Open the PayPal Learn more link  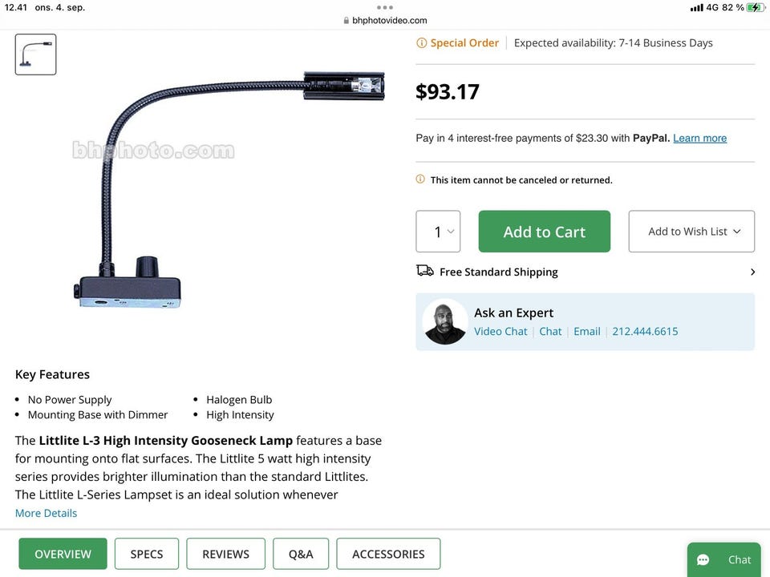click(x=699, y=138)
